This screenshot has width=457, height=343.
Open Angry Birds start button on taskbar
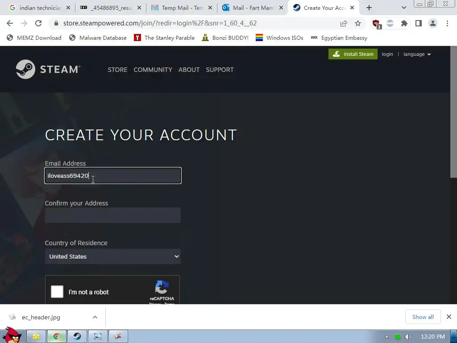[12, 335]
